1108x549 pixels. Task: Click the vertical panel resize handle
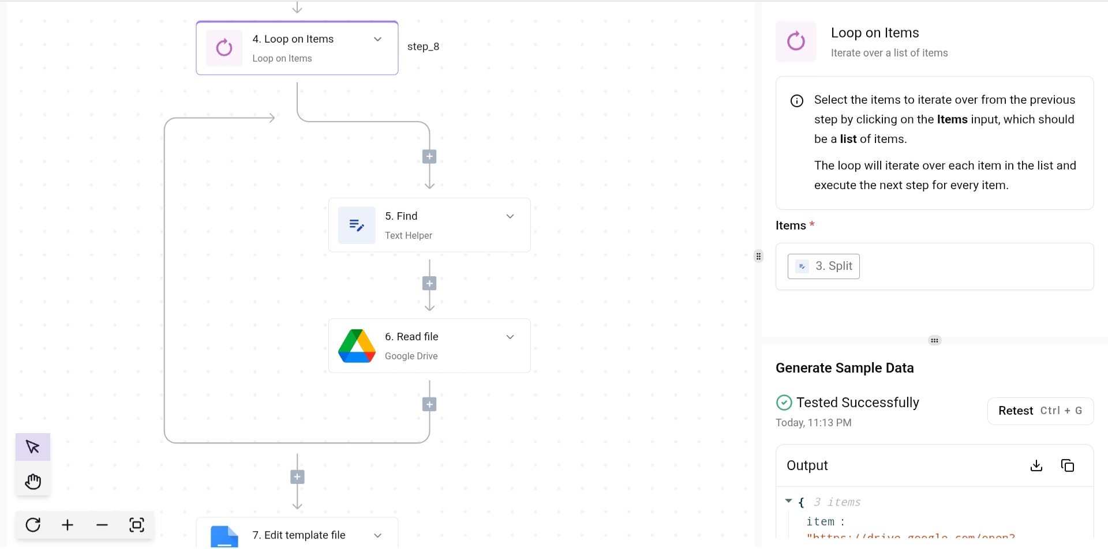tap(758, 256)
